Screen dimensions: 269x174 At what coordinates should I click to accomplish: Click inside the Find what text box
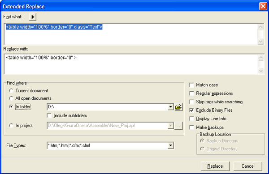click(131, 34)
